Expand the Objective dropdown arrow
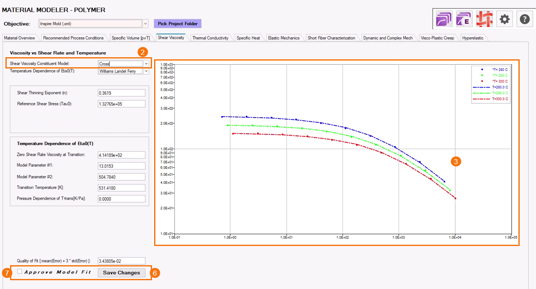 (146, 24)
